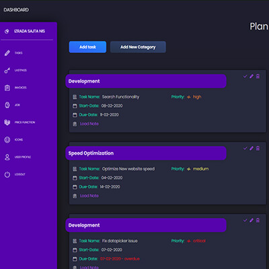The height and width of the screenshot is (269, 269).
Task: Click task icon beside Optimize New website speed
Action: pyautogui.click(x=75, y=169)
